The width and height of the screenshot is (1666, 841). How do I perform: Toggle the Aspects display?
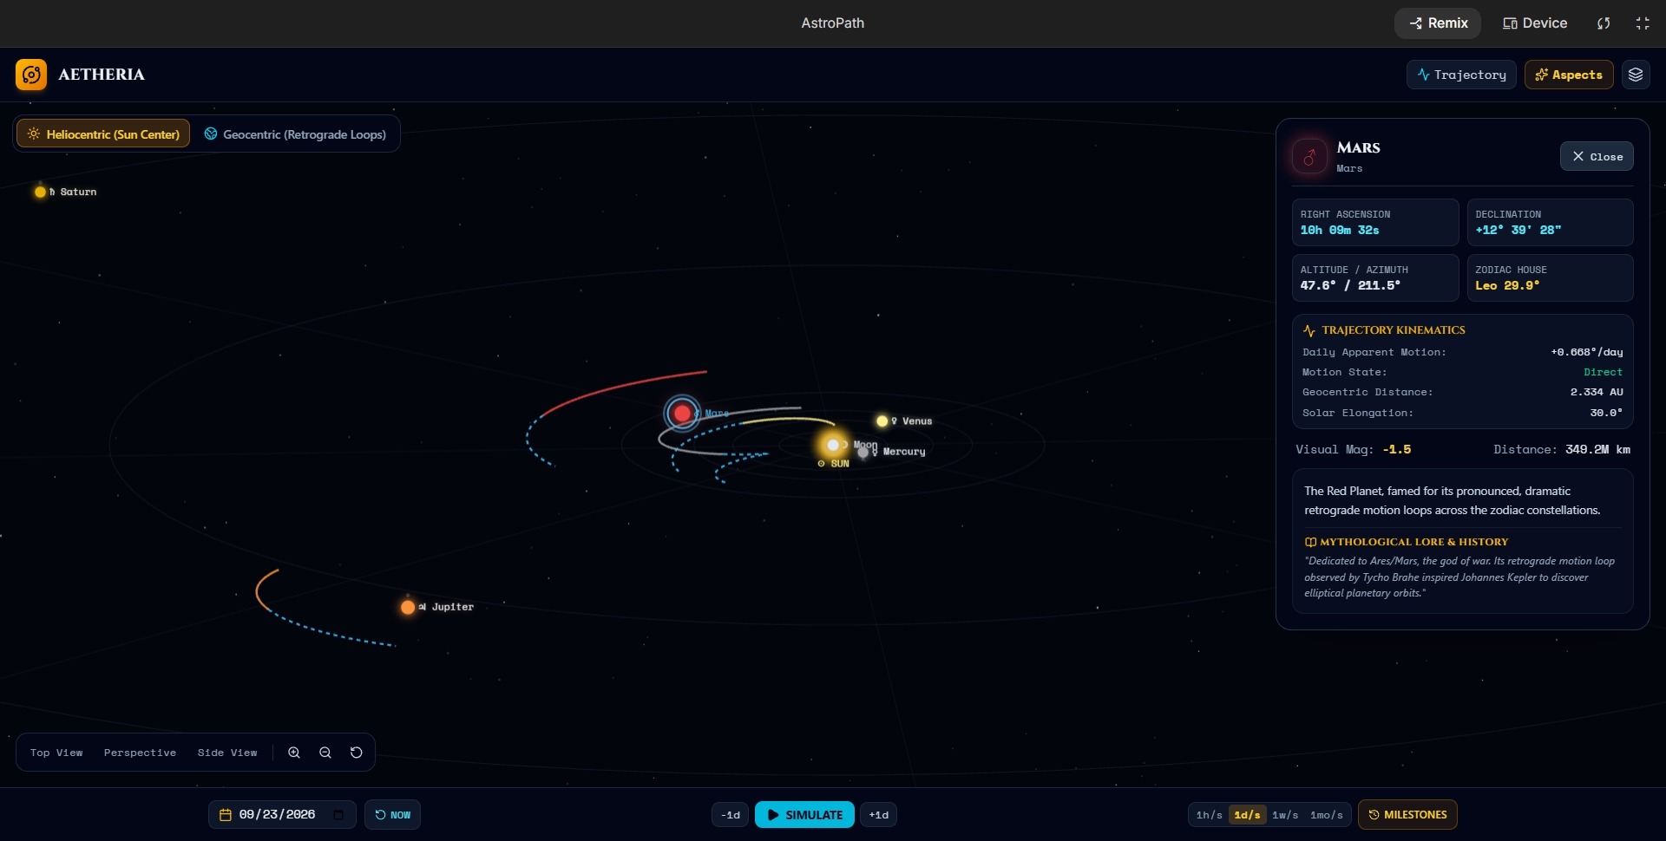pyautogui.click(x=1569, y=75)
